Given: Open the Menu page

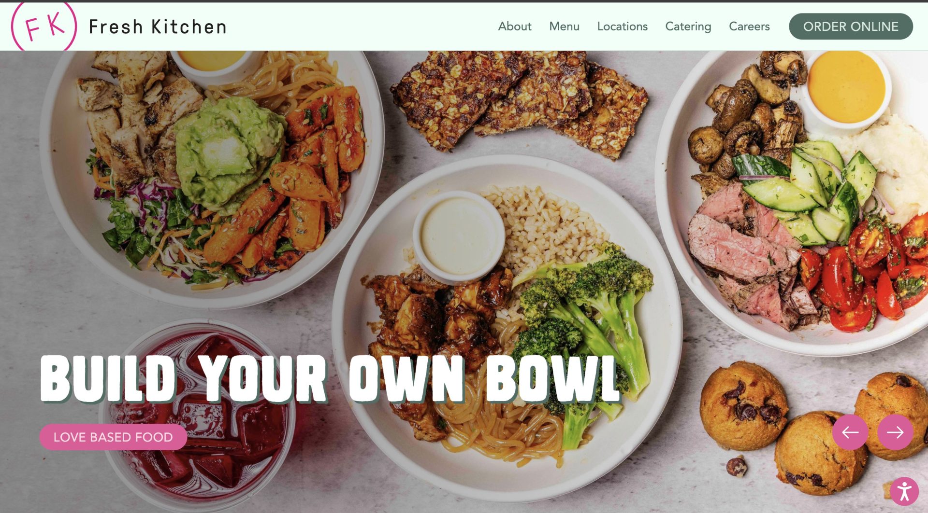Looking at the screenshot, I should pyautogui.click(x=564, y=27).
